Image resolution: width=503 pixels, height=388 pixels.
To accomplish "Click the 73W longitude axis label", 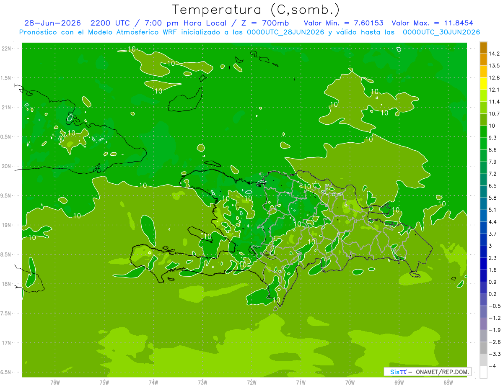I will (x=202, y=382).
